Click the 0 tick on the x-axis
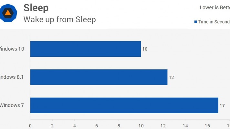Viewport: 230px width, 129px height. [x=30, y=126]
